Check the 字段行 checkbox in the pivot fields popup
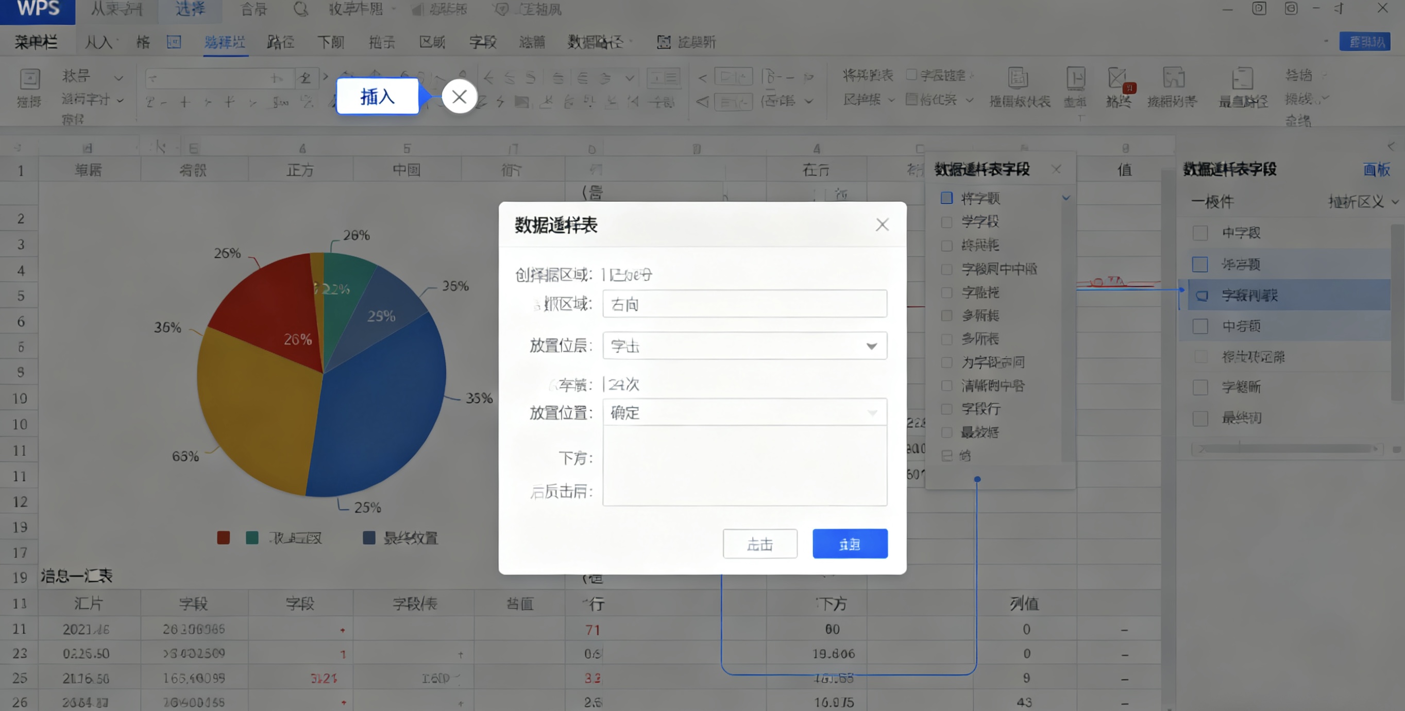Viewport: 1405px width, 711px height. coord(947,409)
